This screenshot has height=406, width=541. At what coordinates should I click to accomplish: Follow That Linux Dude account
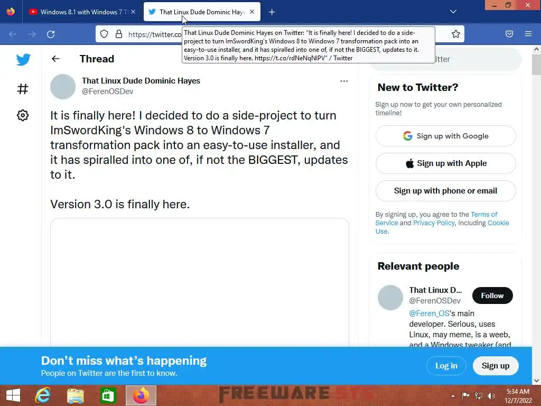(492, 296)
